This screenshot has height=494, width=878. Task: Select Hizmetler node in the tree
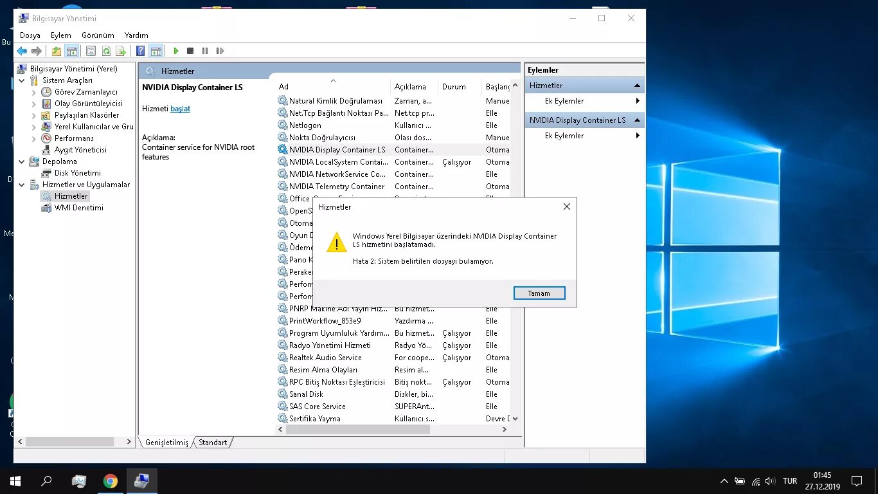(71, 196)
